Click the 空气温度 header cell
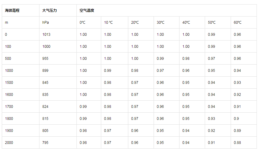Image resolution: width=259 pixels, height=152 pixels. [x=167, y=11]
